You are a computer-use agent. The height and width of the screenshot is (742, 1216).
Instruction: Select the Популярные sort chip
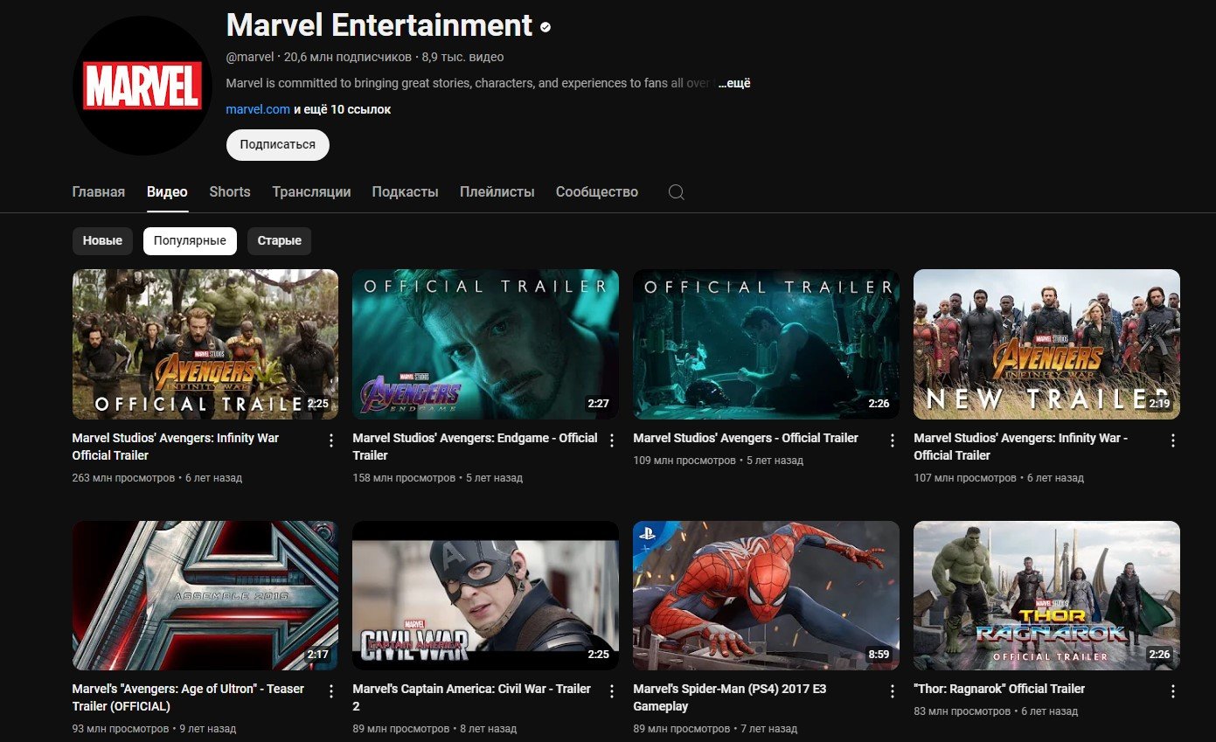(x=190, y=240)
